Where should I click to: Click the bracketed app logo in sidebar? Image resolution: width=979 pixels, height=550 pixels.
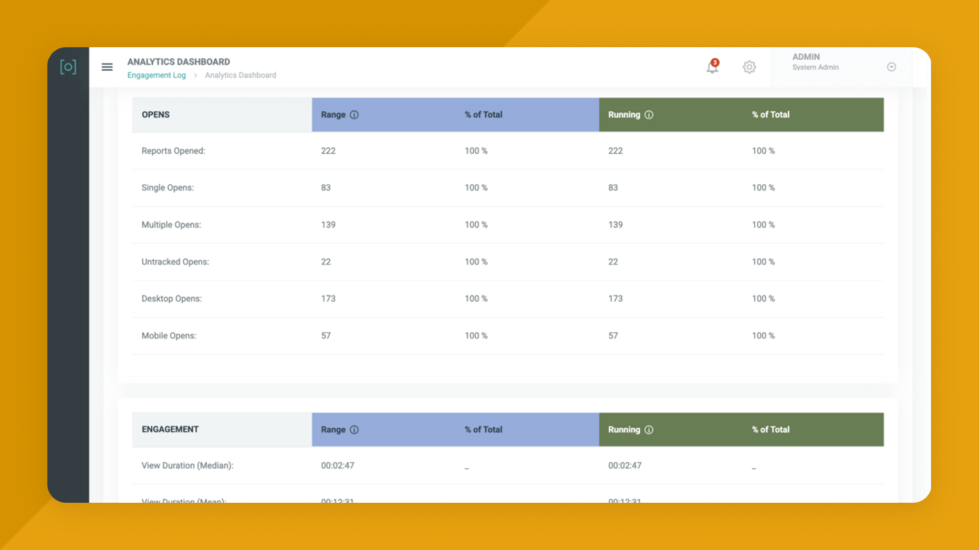tap(68, 67)
